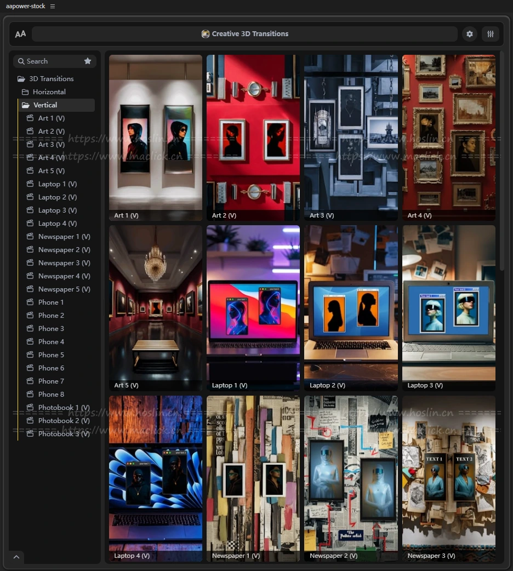The height and width of the screenshot is (571, 513).
Task: Click the clapper icon beside Phone 8
Action: [30, 393]
